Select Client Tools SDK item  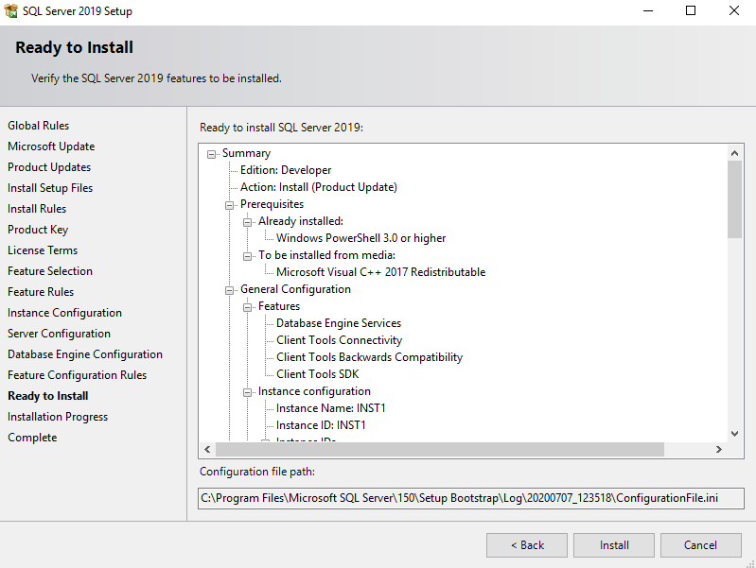point(317,374)
